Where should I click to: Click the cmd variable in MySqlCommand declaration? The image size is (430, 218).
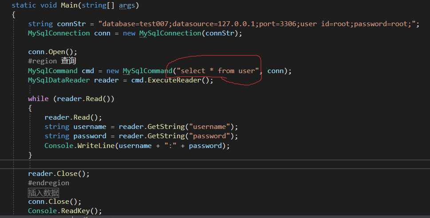click(88, 70)
